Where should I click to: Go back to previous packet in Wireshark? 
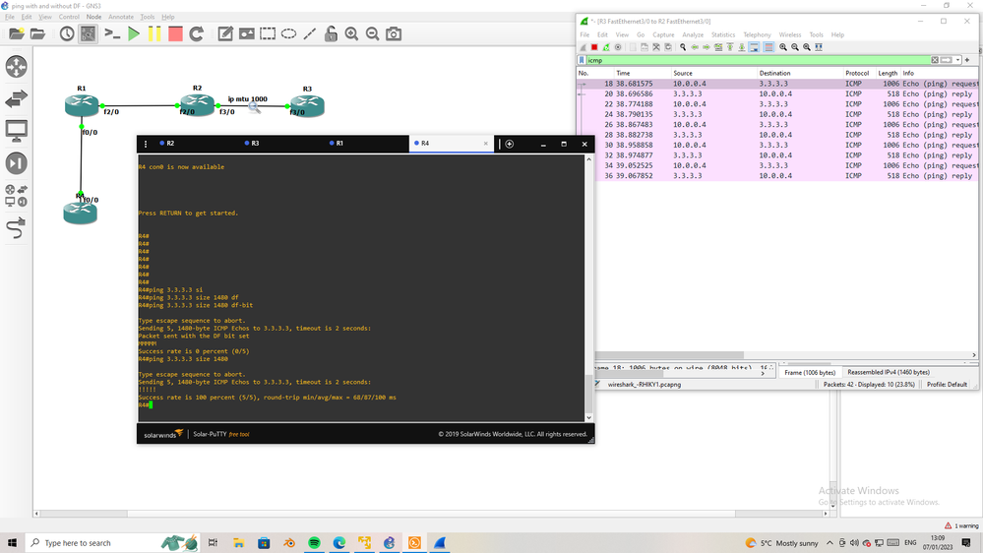tap(695, 47)
